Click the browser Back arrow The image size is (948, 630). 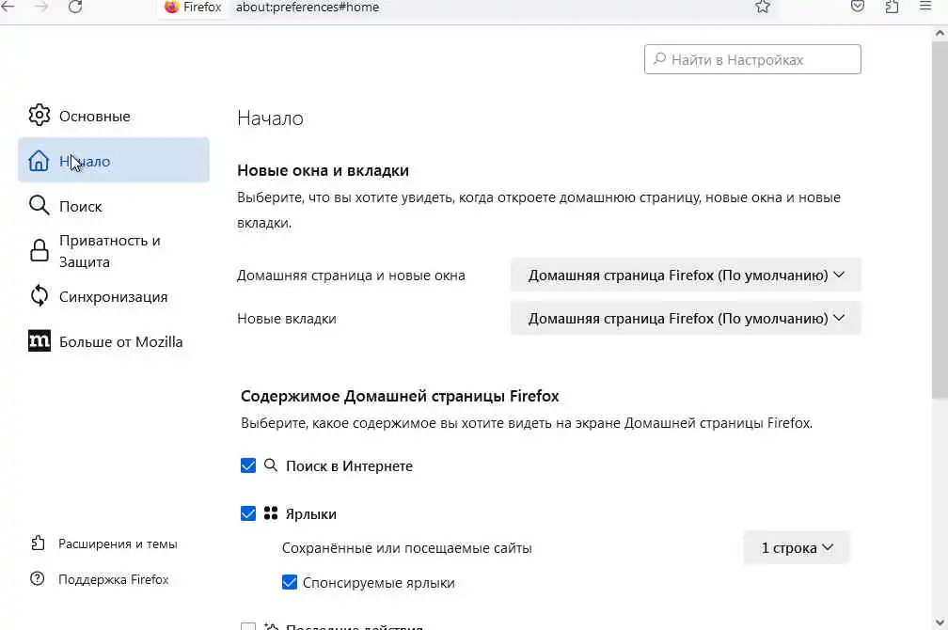click(8, 7)
